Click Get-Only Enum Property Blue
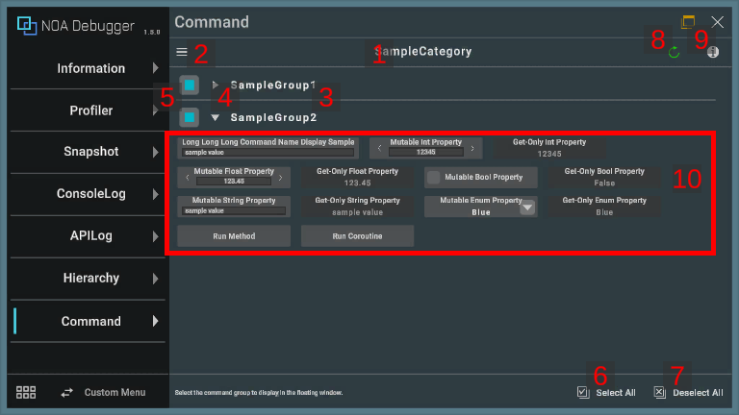Viewport: 739px width, 415px height. click(604, 212)
